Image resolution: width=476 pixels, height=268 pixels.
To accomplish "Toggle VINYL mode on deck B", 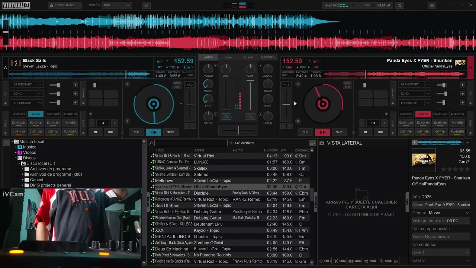I will [347, 83].
